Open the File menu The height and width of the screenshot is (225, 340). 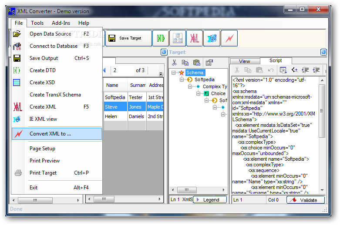tap(19, 23)
